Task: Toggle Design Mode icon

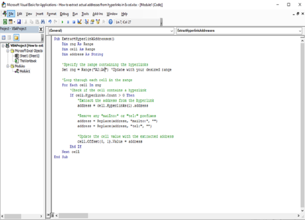Action: (x=79, y=22)
